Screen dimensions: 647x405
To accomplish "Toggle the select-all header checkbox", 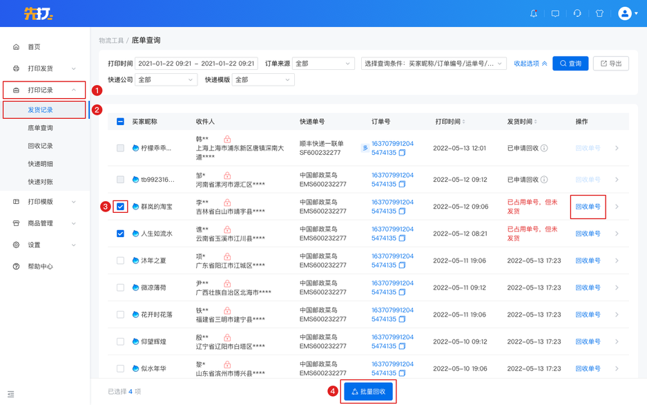I will 120,122.
